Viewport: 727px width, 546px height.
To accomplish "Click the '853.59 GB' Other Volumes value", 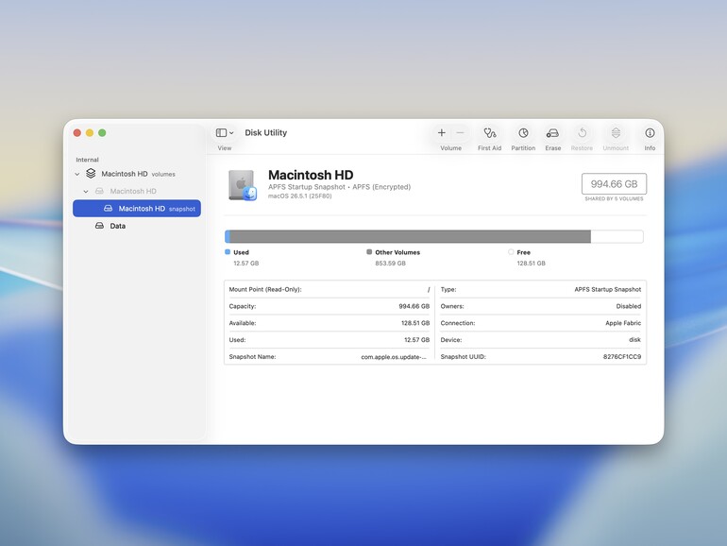I will click(390, 263).
